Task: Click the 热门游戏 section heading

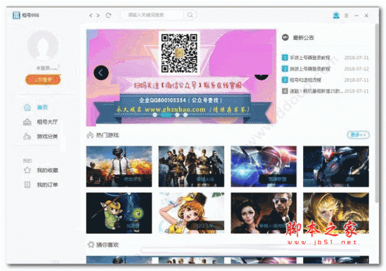Action: [107, 135]
